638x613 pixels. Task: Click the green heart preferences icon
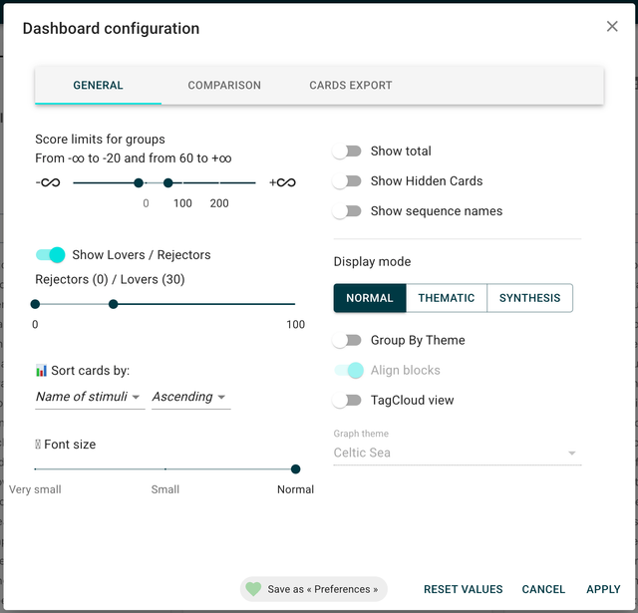point(253,589)
